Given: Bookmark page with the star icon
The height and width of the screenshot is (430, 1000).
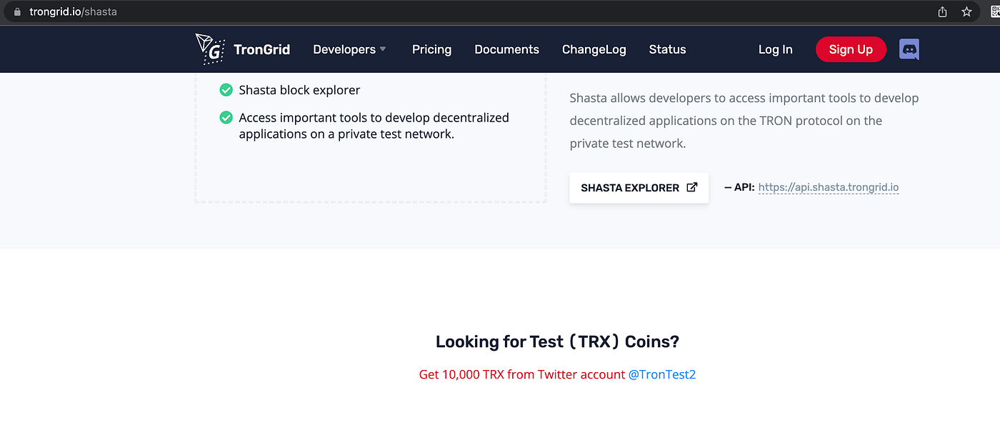Looking at the screenshot, I should point(966,11).
